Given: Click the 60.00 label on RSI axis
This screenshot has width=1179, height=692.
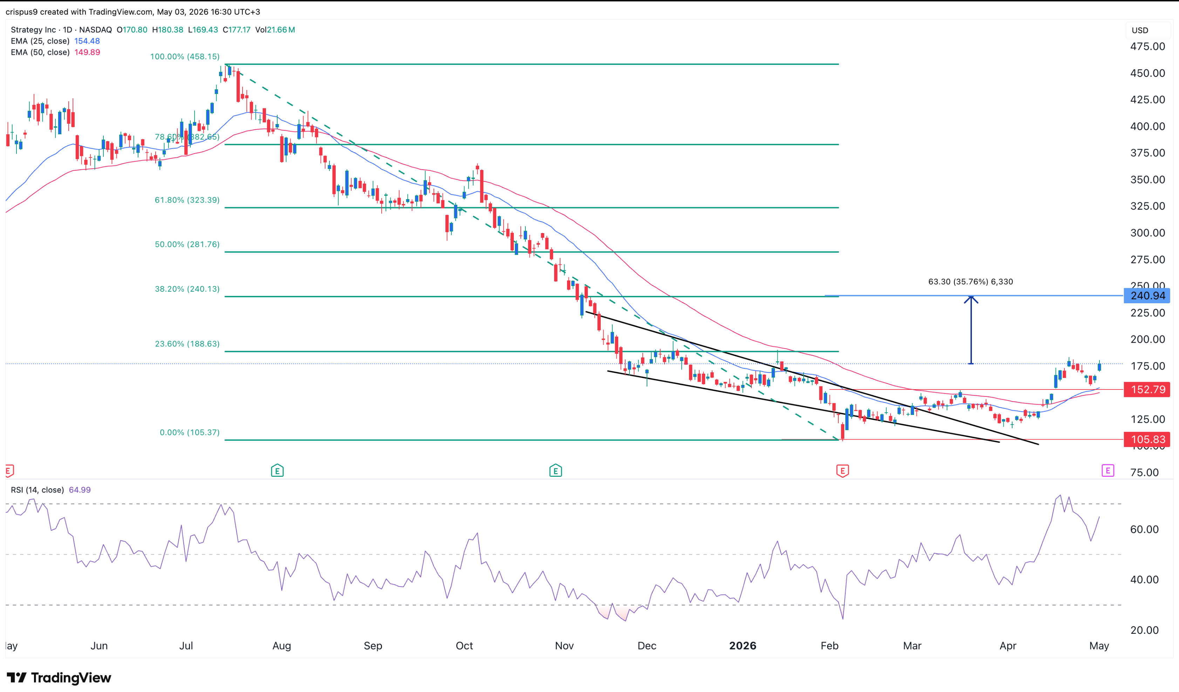Looking at the screenshot, I should click(1144, 529).
